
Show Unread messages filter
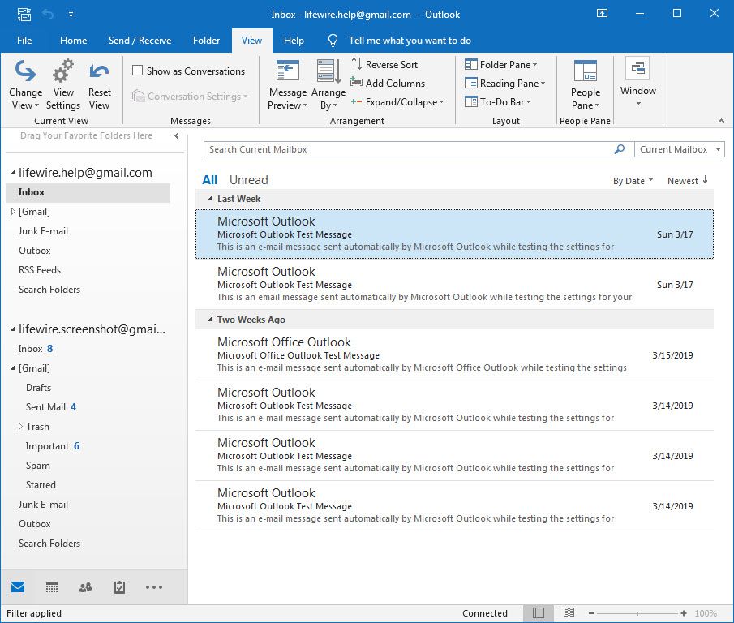[x=248, y=180]
